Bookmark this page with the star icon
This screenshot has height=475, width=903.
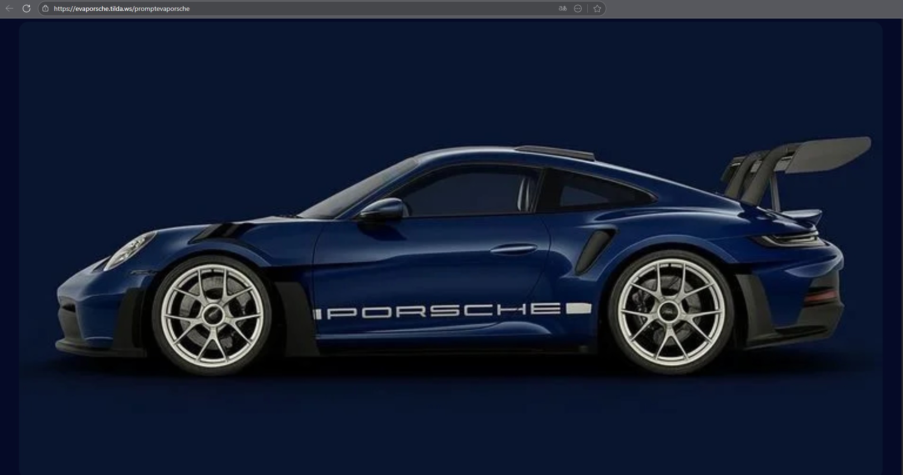[597, 9]
